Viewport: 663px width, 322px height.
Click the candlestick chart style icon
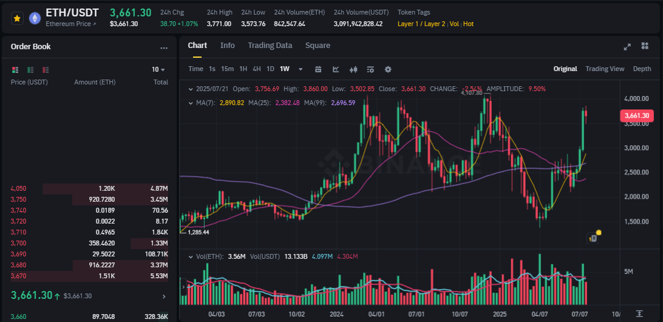pos(353,69)
